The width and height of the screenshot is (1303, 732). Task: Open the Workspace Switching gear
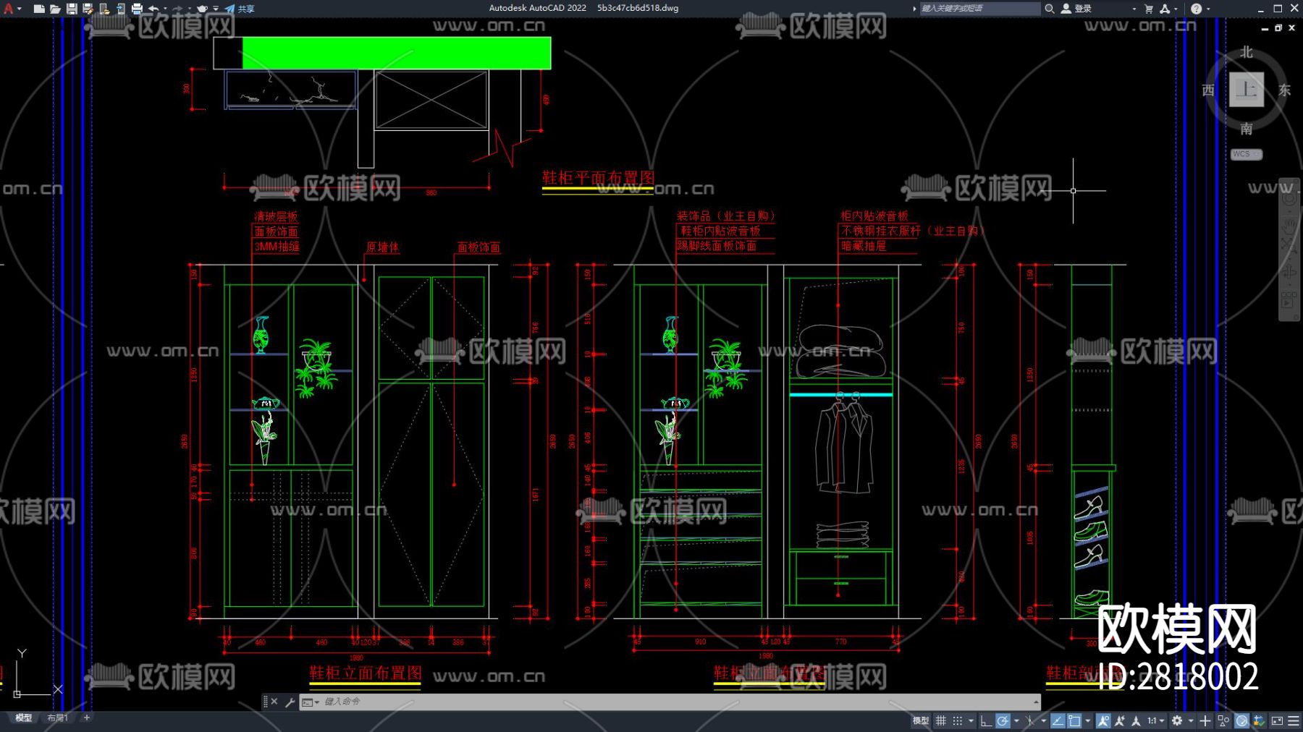point(1177,720)
